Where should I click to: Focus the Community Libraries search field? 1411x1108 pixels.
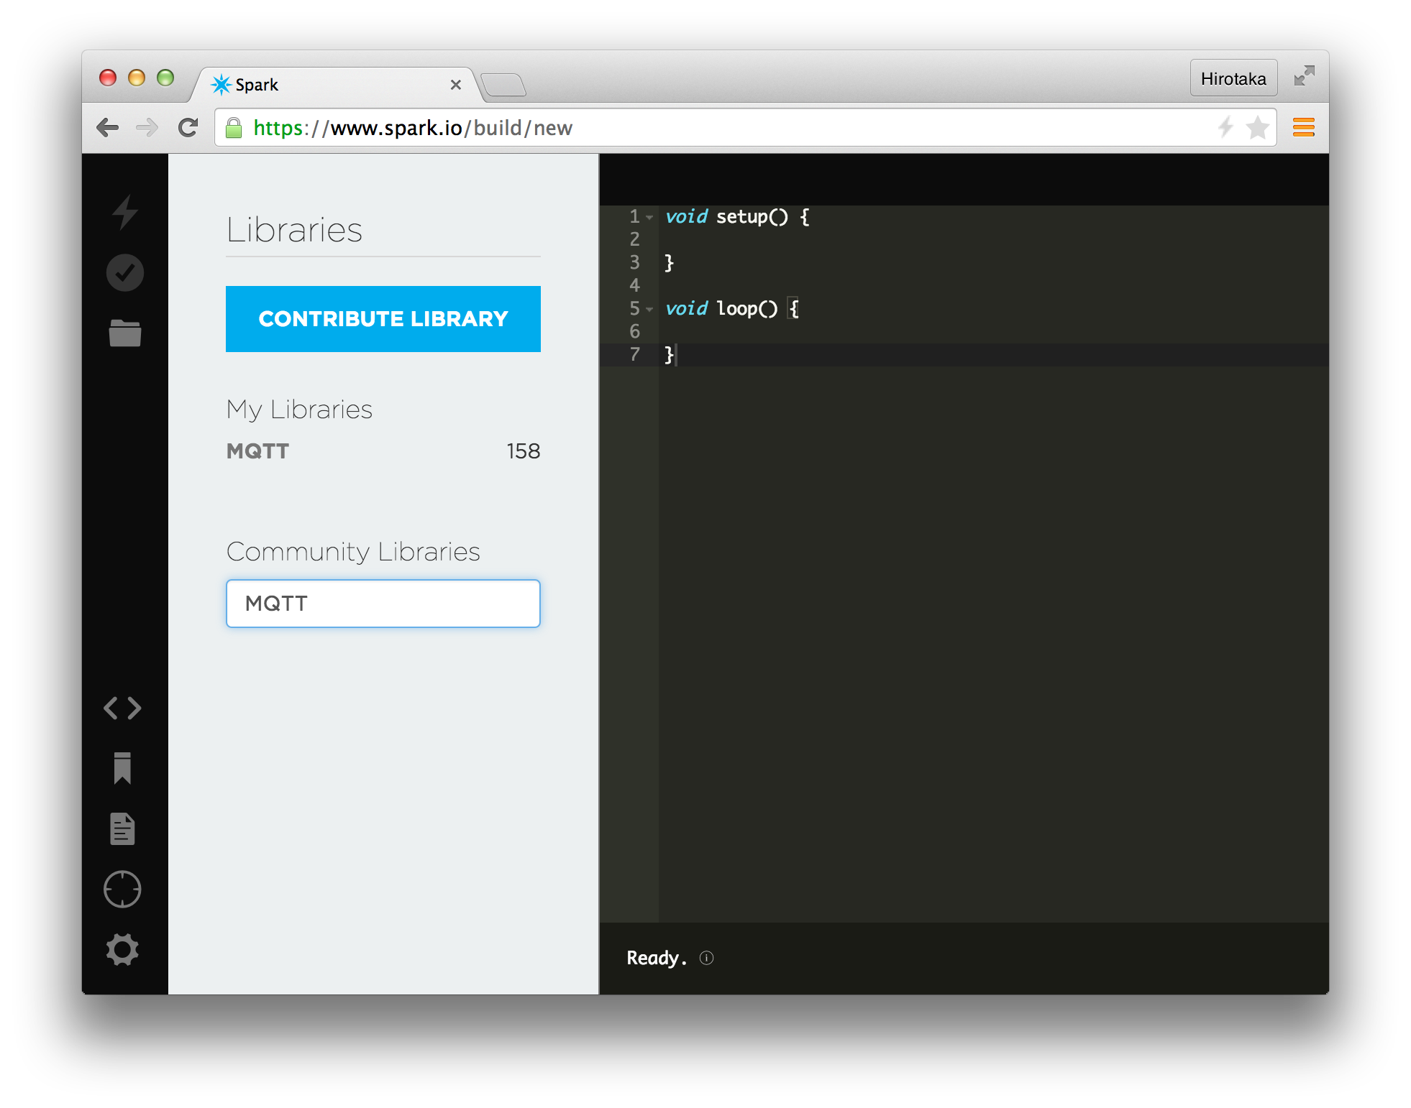(383, 604)
